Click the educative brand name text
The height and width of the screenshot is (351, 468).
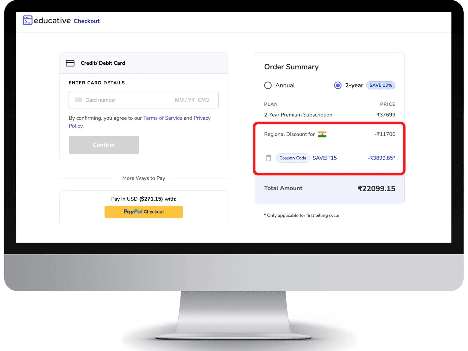(52, 20)
